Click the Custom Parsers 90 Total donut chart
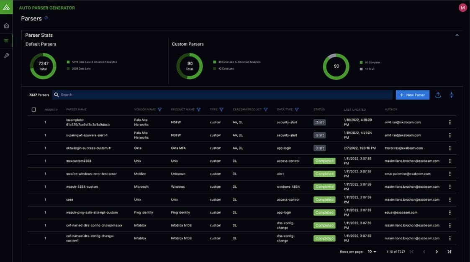Screen dimensions: 470x262 (x=190, y=66)
